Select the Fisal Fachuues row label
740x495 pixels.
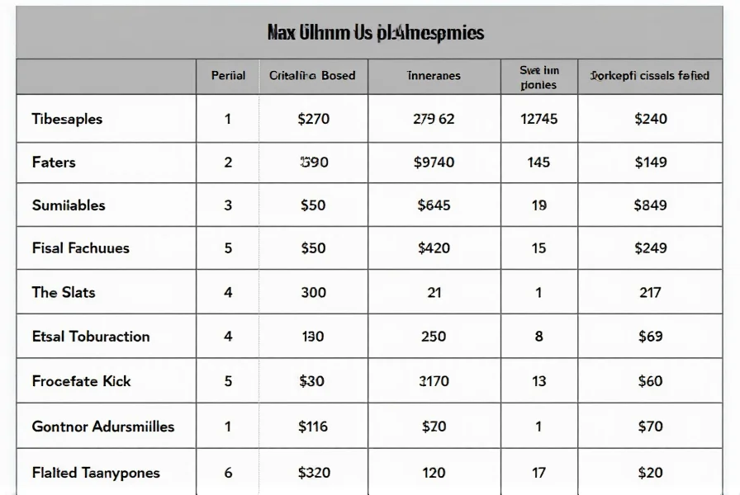[80, 248]
